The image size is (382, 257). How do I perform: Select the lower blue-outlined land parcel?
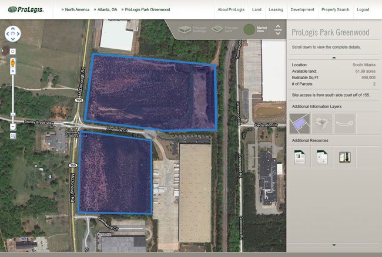115,173
